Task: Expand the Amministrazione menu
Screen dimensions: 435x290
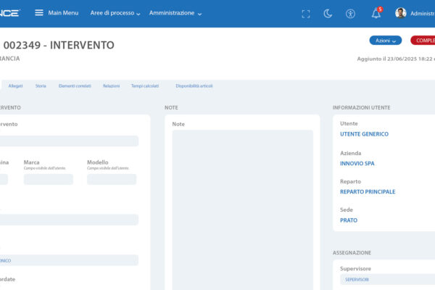Action: pyautogui.click(x=175, y=13)
